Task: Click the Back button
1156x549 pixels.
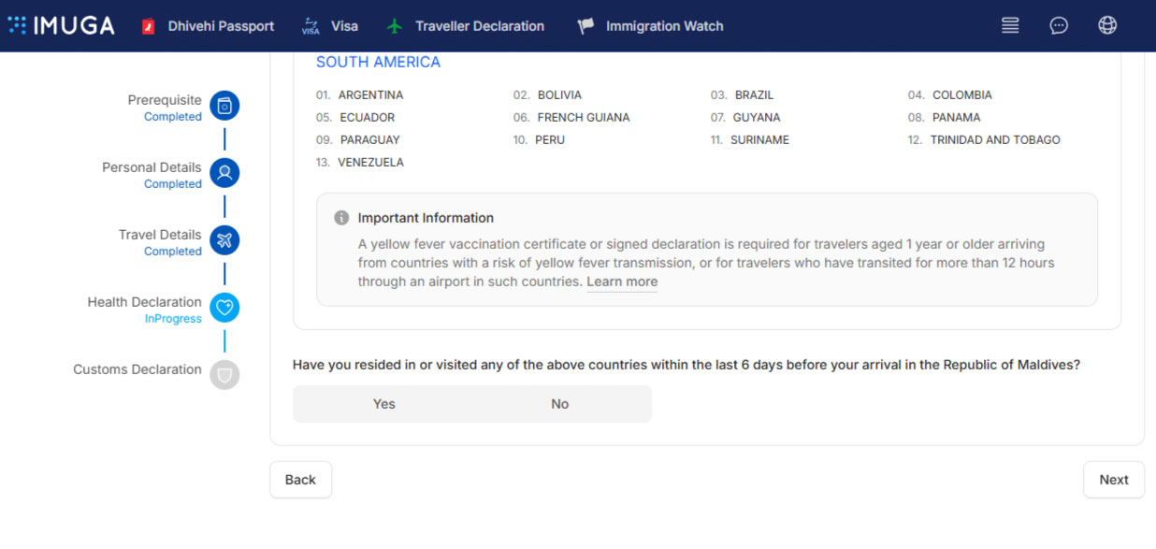Action: click(300, 480)
